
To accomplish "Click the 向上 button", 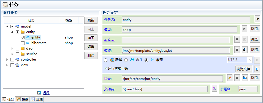I will coord(91,29).
